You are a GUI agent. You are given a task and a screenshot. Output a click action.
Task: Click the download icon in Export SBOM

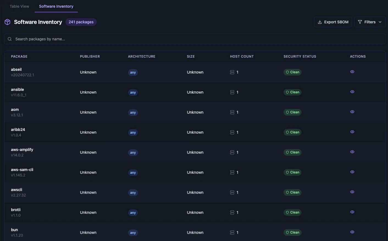320,22
